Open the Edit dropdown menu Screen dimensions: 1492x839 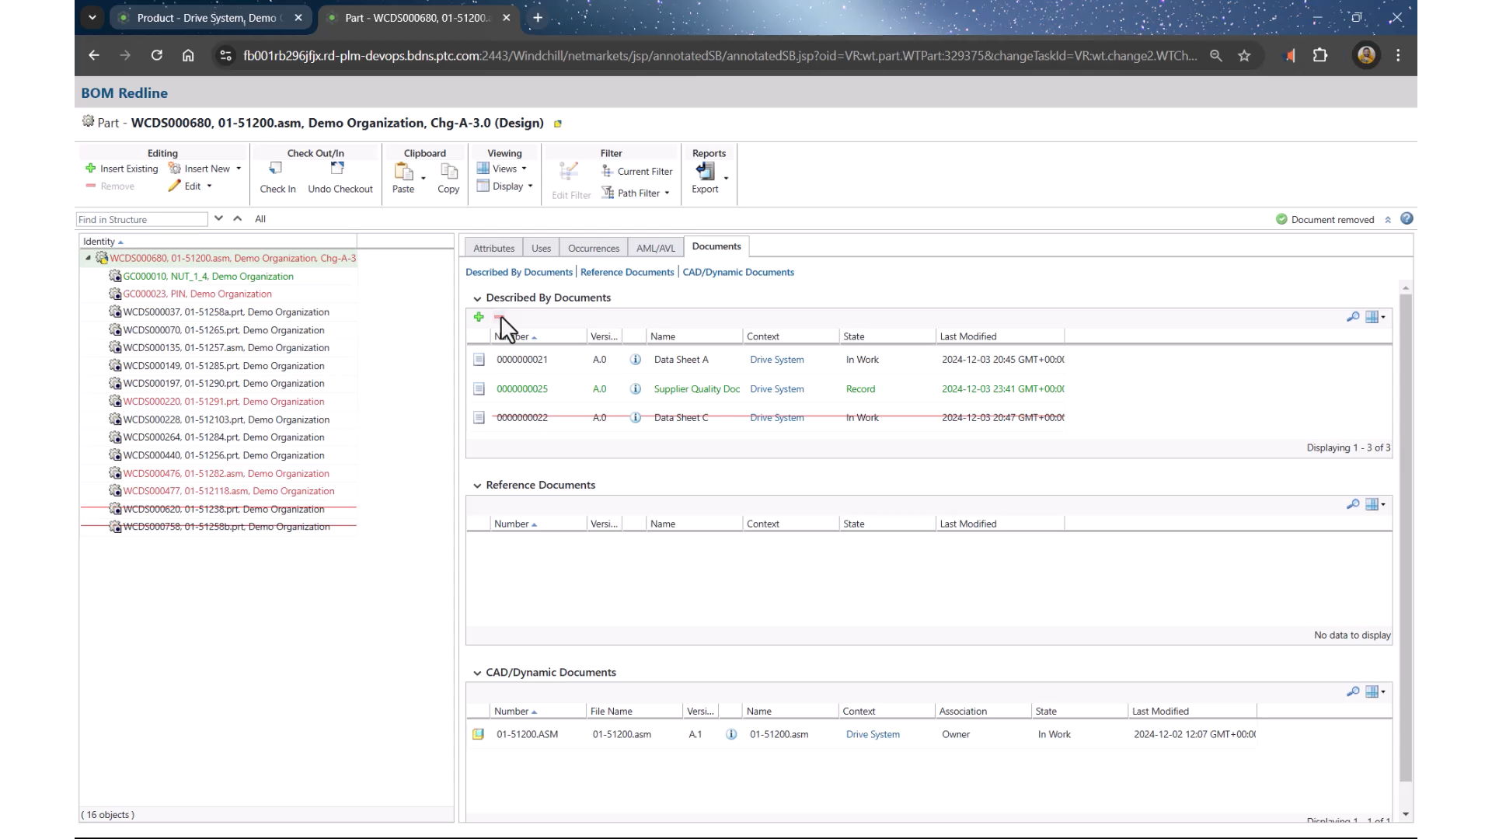(190, 186)
